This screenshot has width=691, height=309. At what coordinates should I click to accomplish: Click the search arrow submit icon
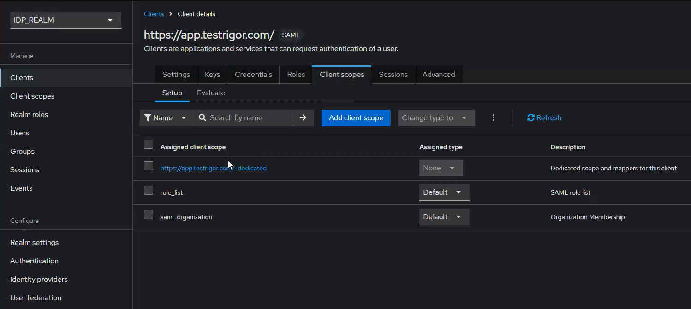click(x=303, y=118)
